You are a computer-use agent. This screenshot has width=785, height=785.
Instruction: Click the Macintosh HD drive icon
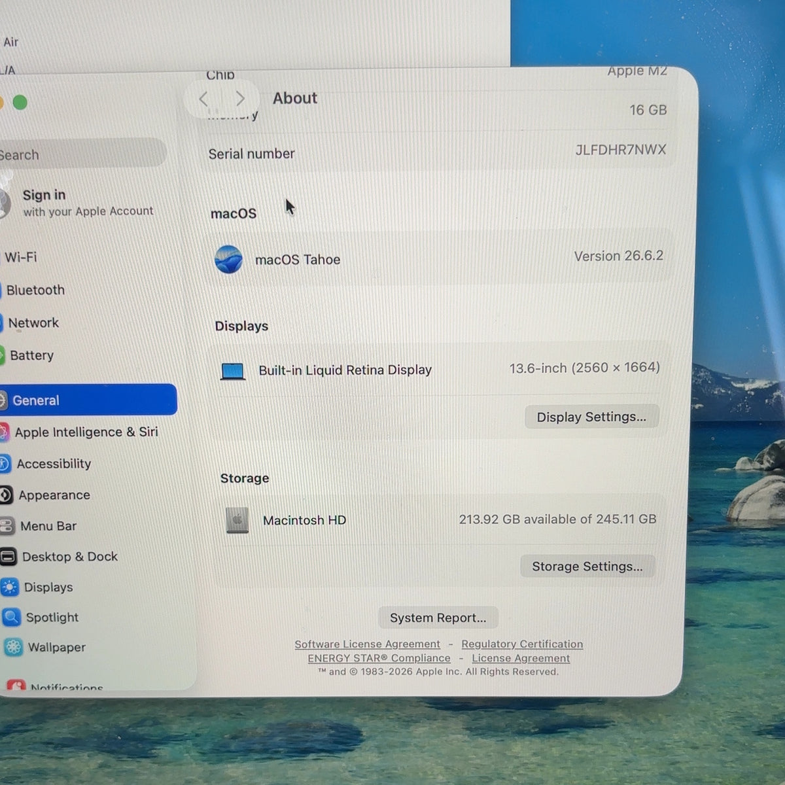(237, 520)
